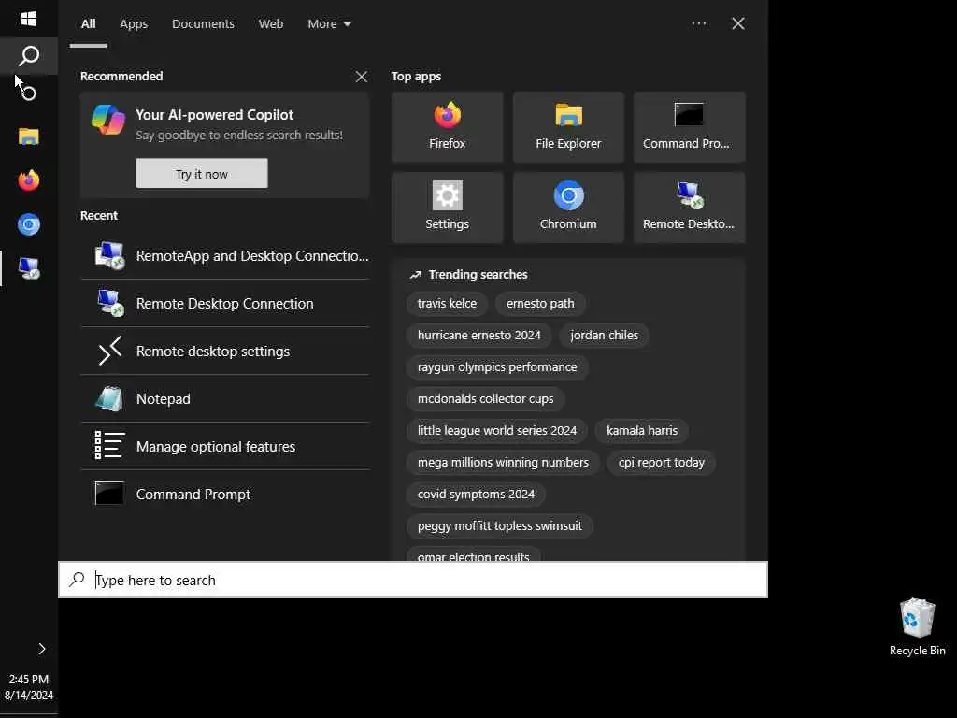
Task: Open File Explorer tile in Top apps
Action: pos(568,127)
